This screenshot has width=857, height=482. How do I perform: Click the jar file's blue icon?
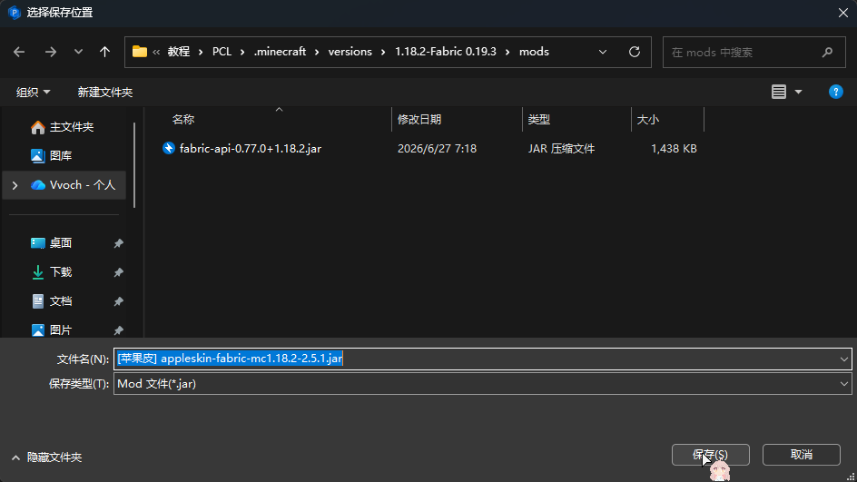169,148
